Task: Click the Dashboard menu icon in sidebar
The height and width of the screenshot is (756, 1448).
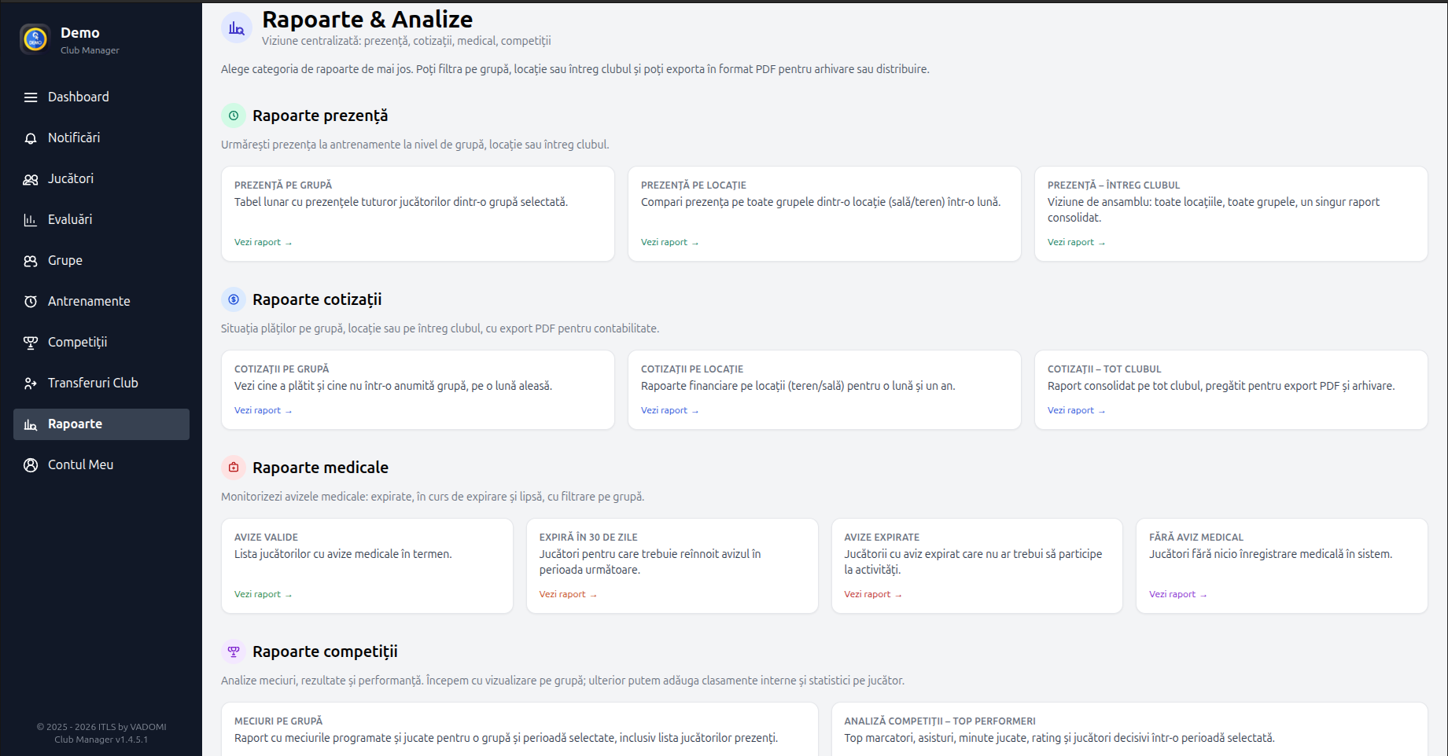Action: point(31,97)
